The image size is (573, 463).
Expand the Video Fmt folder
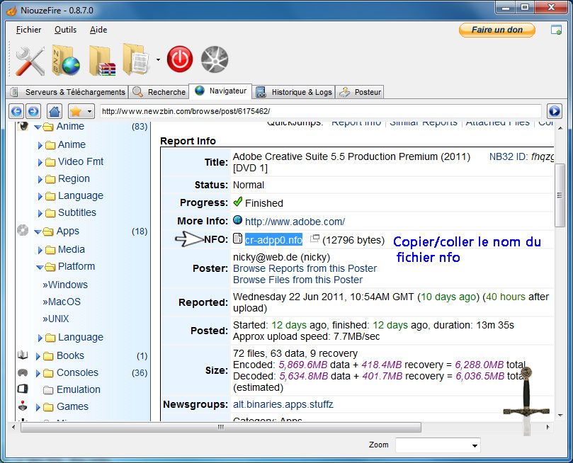[x=40, y=162]
